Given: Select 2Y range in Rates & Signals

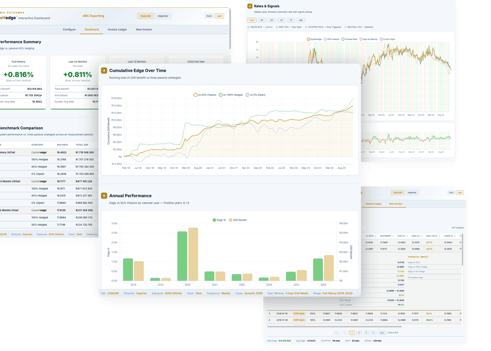Looking at the screenshot, I should pyautogui.click(x=282, y=20).
